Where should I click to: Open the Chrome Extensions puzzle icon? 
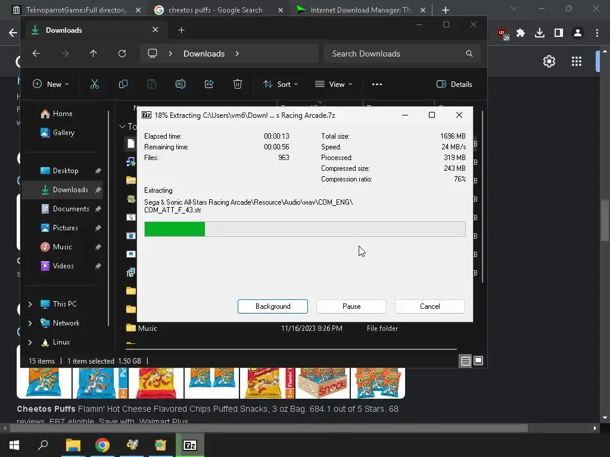click(x=521, y=33)
